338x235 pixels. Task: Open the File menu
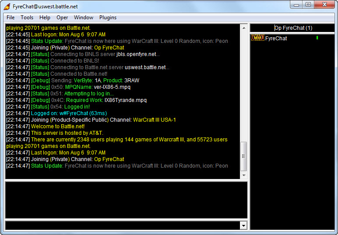coord(11,18)
